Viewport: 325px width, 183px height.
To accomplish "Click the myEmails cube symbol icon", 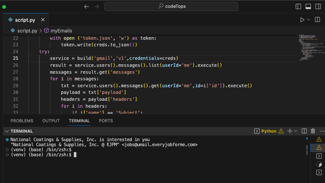I will pyautogui.click(x=46, y=31).
